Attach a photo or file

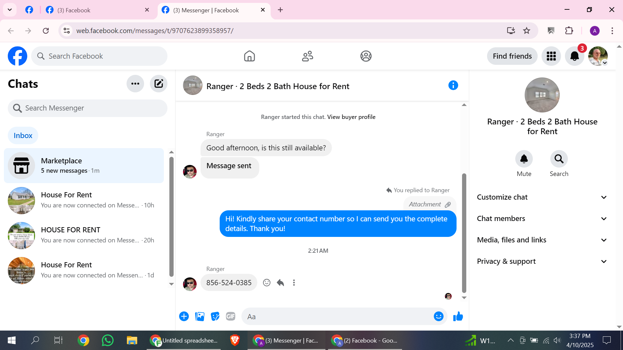(200, 316)
